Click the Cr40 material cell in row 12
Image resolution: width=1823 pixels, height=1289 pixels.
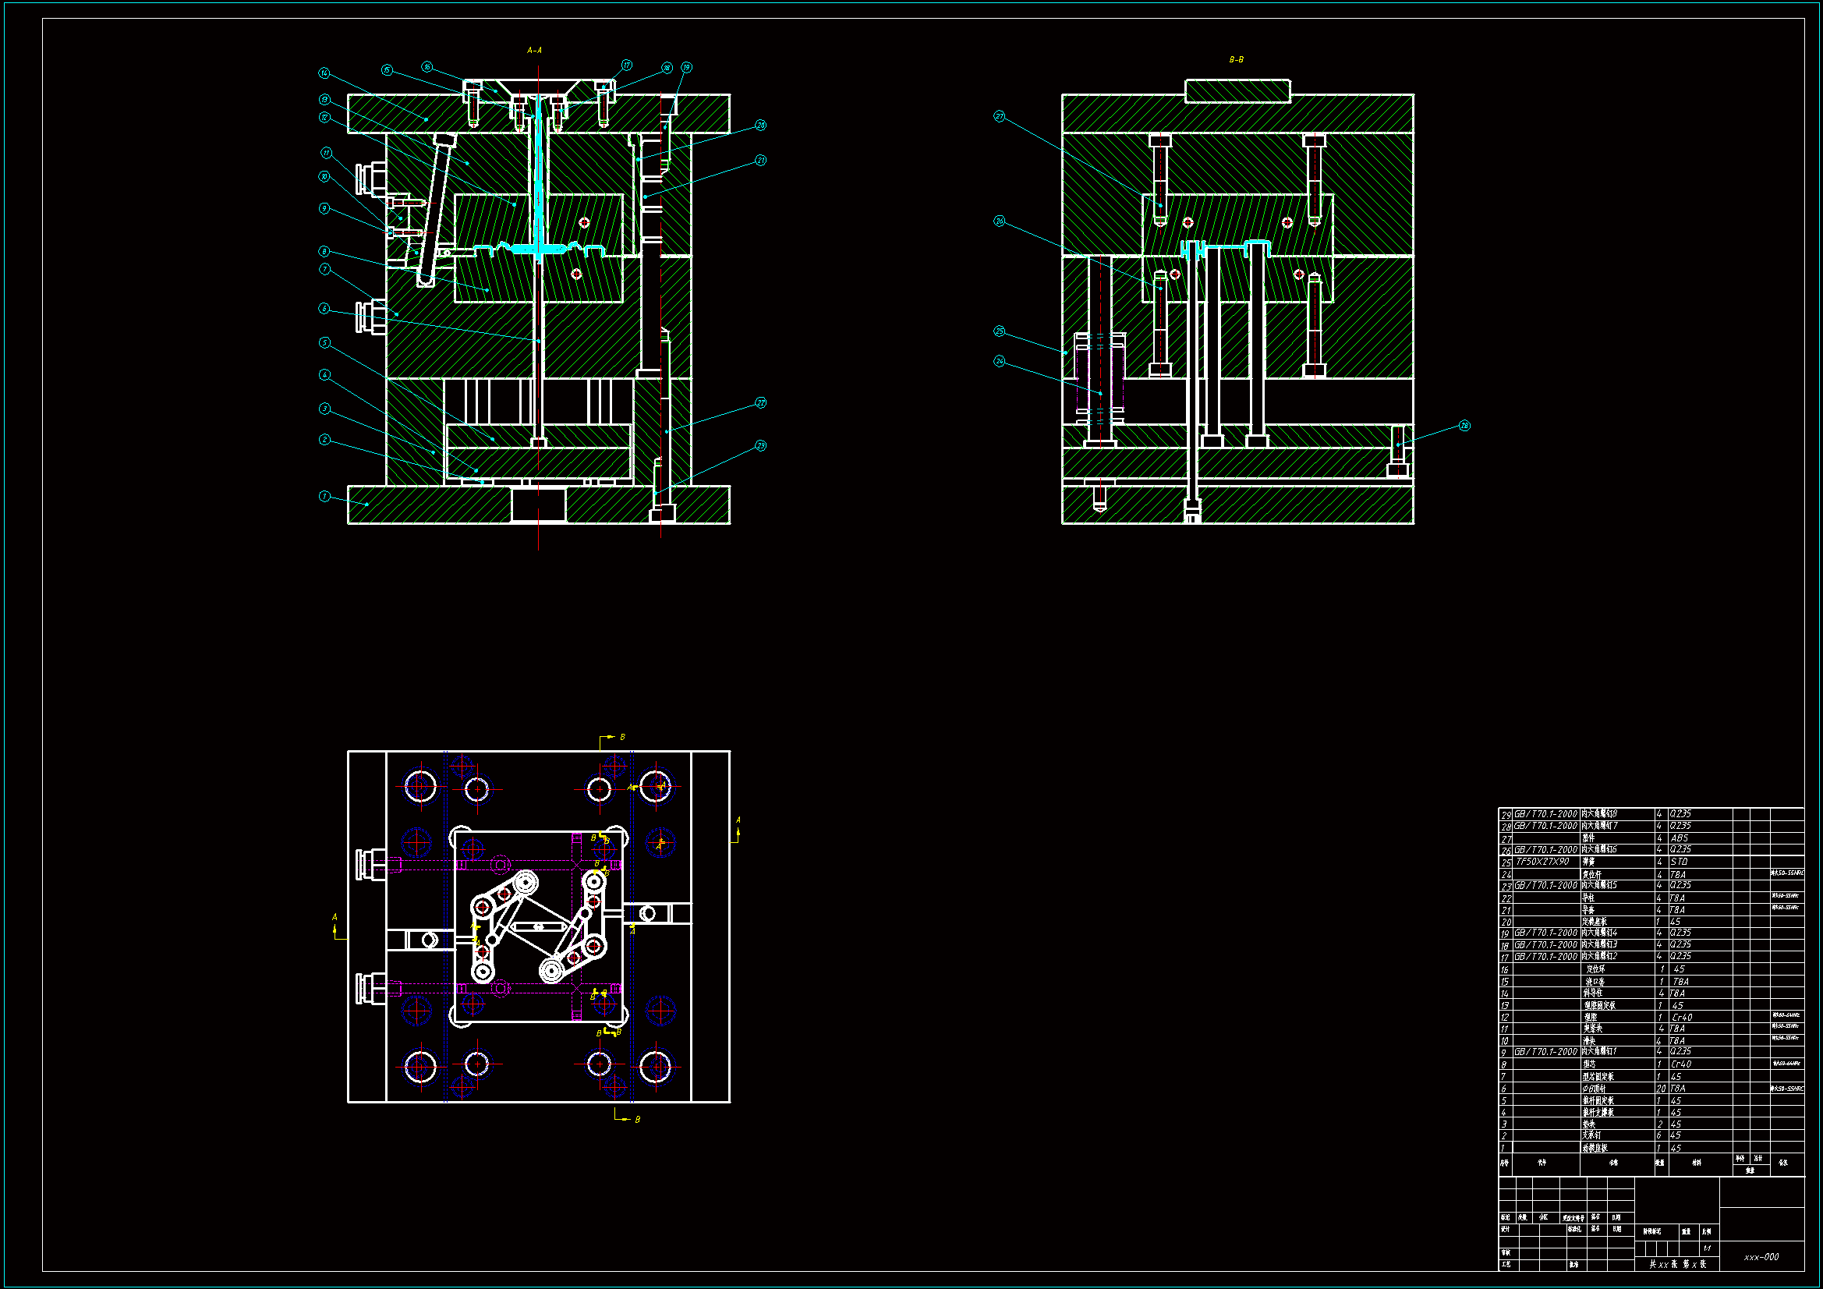point(1682,1018)
